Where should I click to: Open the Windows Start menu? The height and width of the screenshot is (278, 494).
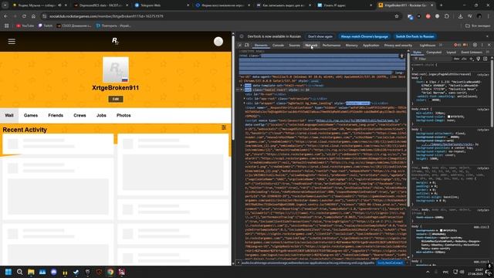point(8,272)
